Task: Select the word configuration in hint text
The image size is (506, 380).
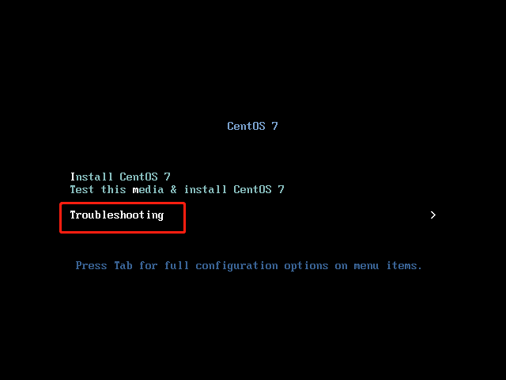Action: click(x=236, y=266)
